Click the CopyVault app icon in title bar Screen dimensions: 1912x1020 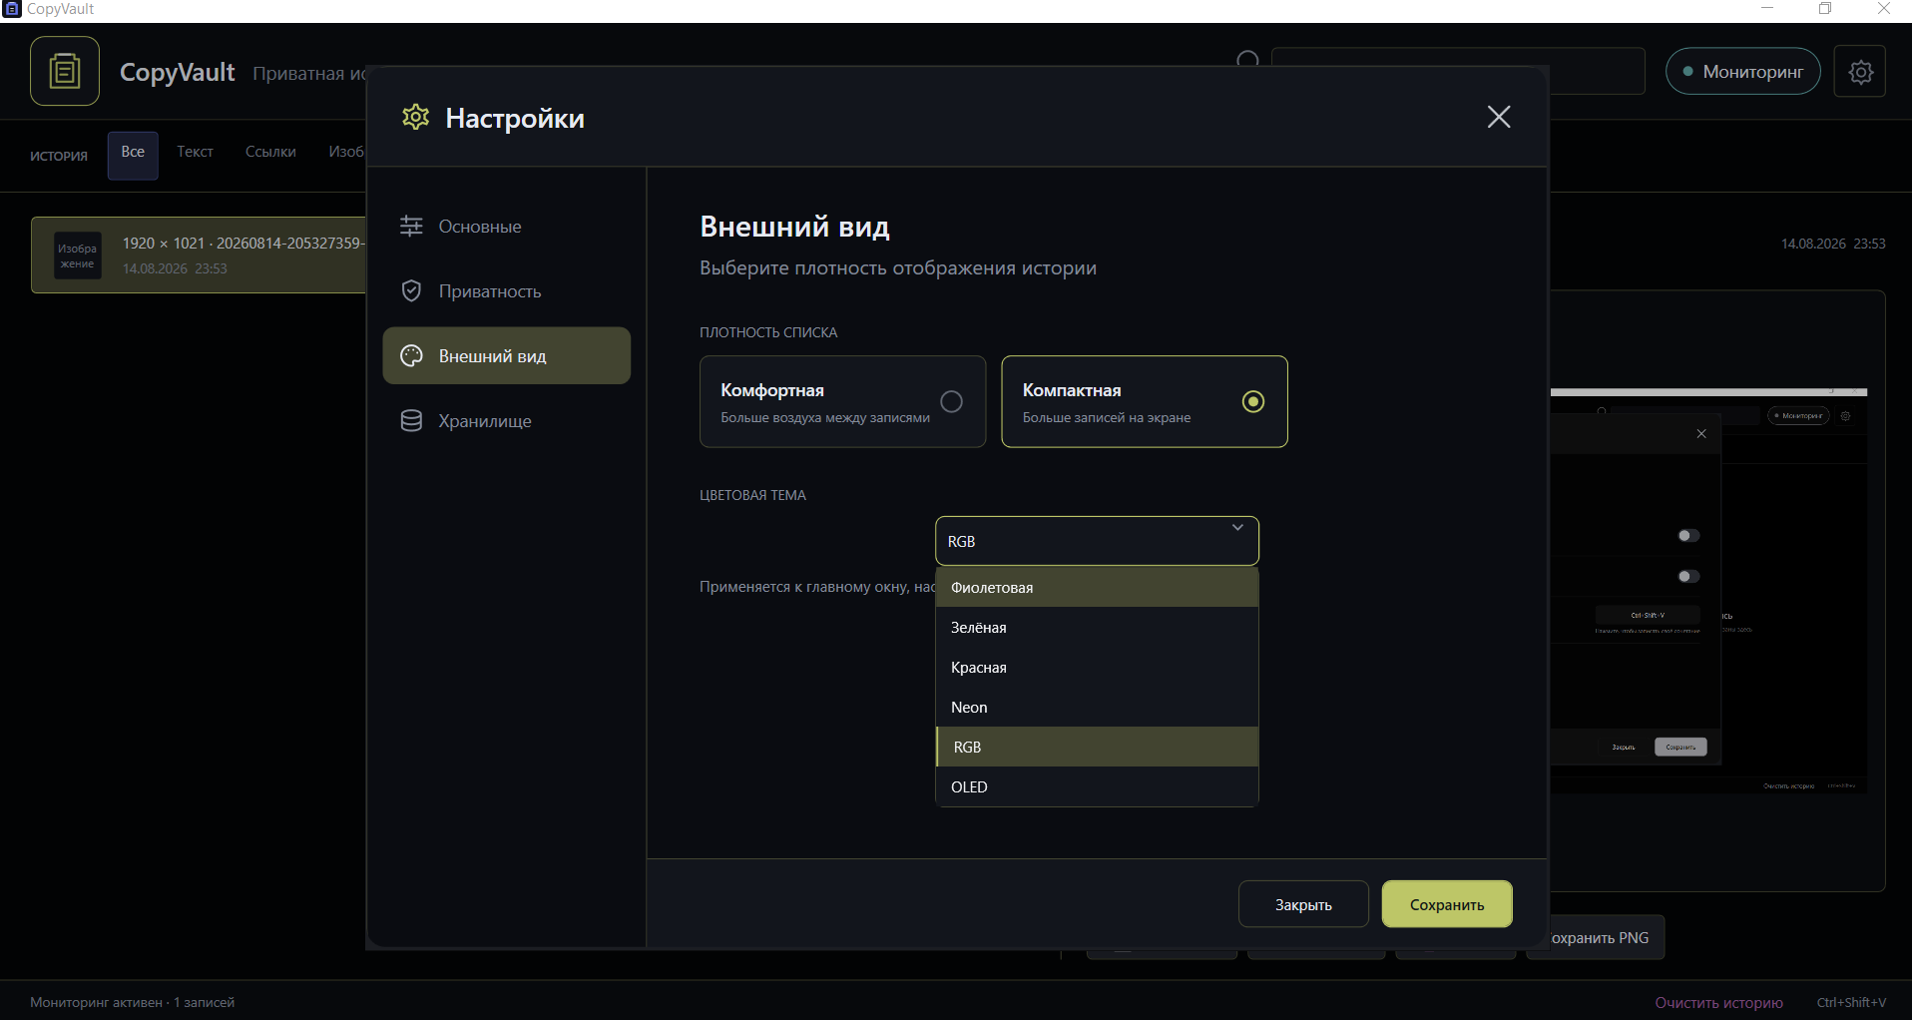(x=12, y=9)
